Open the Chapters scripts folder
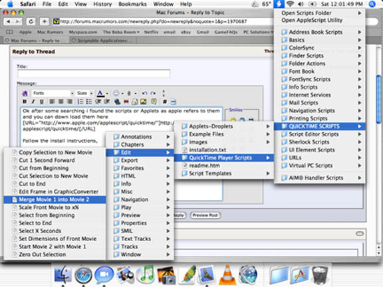Viewport: 383px width, 287px height. pos(140,145)
